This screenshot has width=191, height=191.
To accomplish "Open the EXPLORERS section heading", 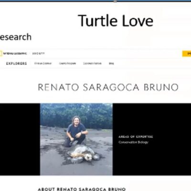I will click(16, 64).
